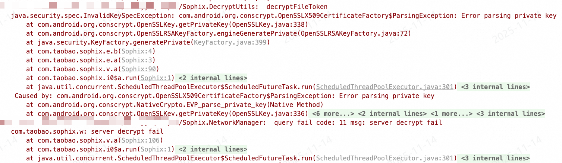Screen dimensions: 562x163
Task: Follow the Sophix:90 stack frame link
Action: point(138,69)
